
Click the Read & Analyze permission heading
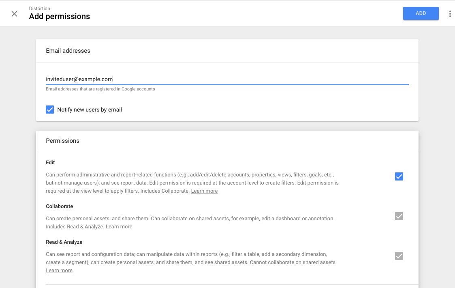tap(64, 242)
